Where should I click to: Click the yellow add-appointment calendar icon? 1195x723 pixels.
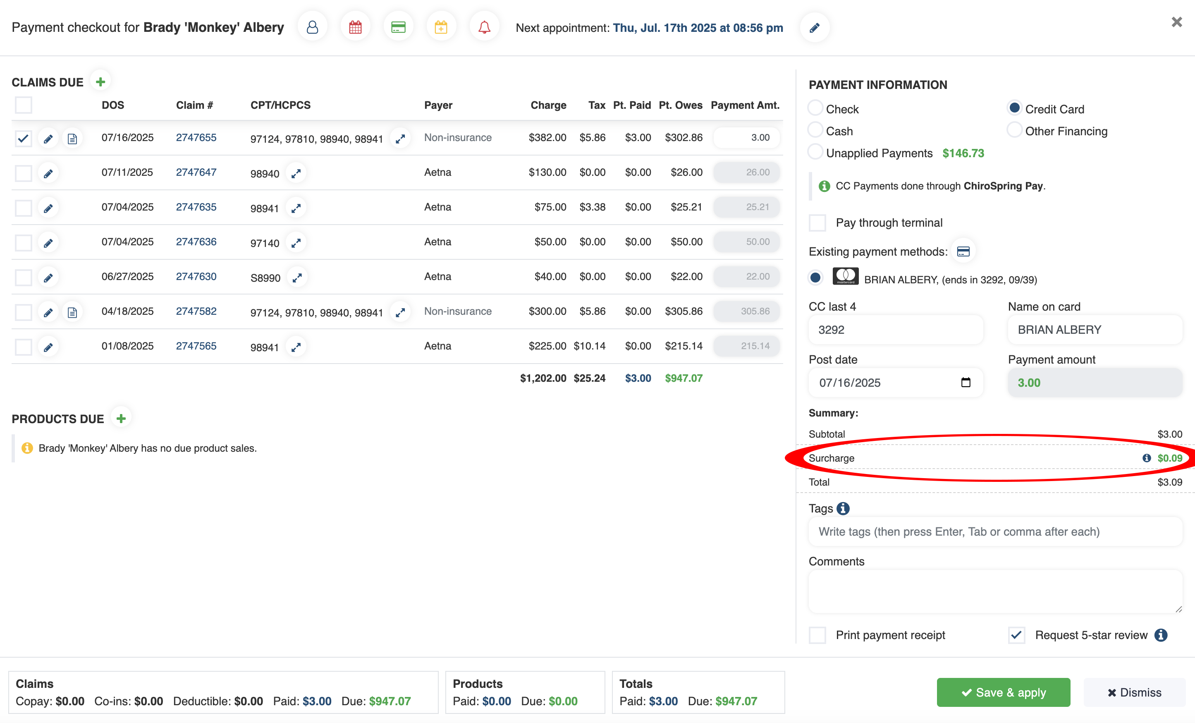pyautogui.click(x=441, y=27)
